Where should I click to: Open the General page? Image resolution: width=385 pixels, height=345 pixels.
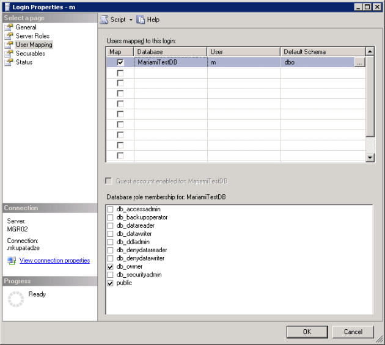coord(26,27)
